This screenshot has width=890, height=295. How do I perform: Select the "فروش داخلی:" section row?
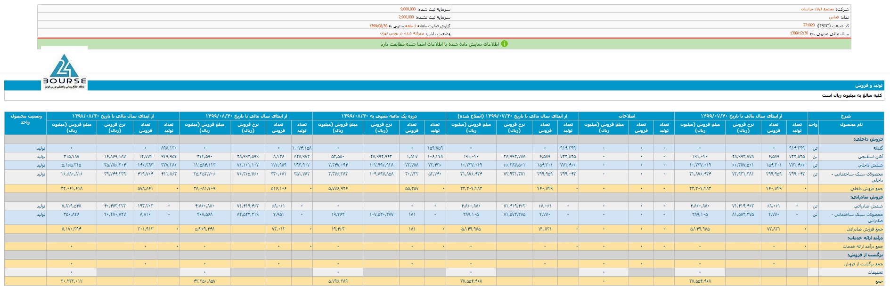pyautogui.click(x=444, y=139)
